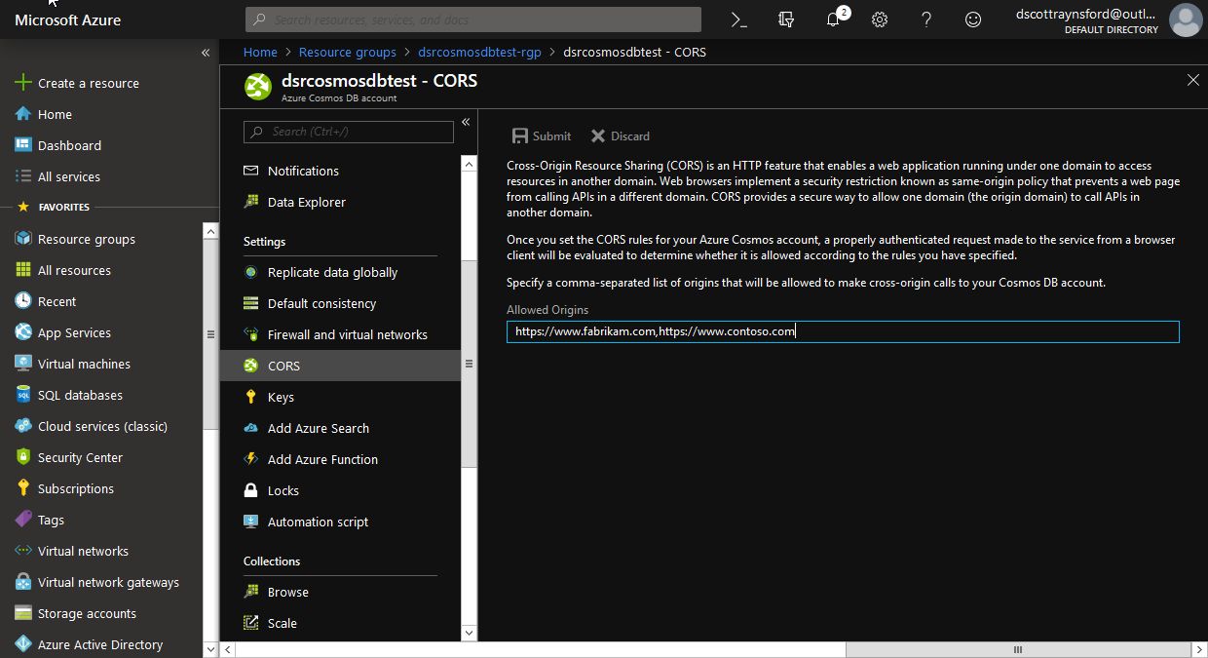Go to Home breadcrumb link
1208x658 pixels.
click(x=260, y=52)
